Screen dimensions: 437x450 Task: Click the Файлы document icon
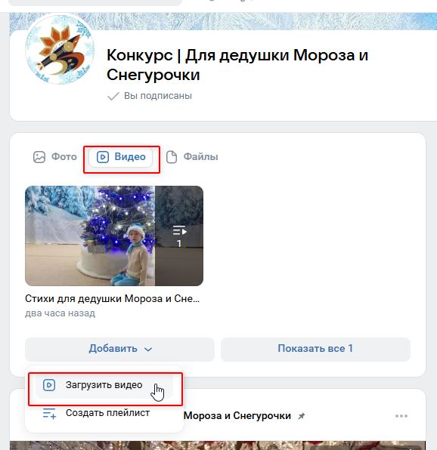coord(172,157)
